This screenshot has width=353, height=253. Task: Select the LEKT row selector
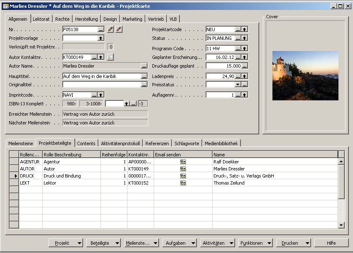[x=14, y=183]
